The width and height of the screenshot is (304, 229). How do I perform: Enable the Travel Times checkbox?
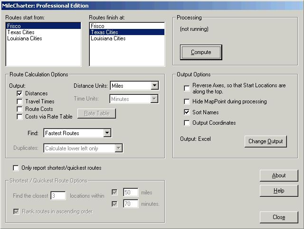pos(19,101)
